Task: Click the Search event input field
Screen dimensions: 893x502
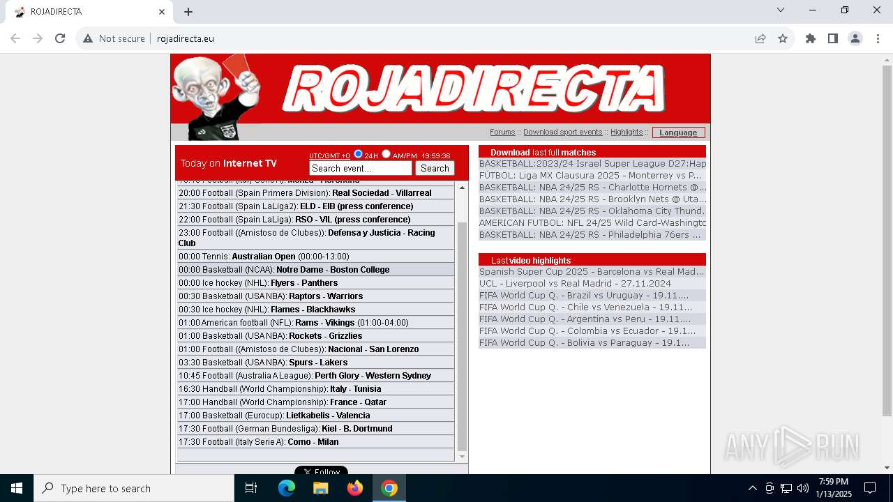Action: (x=361, y=168)
